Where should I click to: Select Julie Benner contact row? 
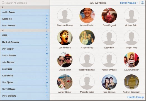coord(25,62)
